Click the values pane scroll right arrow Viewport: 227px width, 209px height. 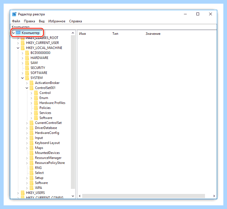(214, 196)
